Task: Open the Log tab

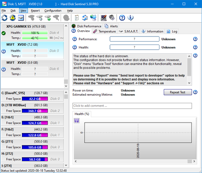Action: pyautogui.click(x=172, y=31)
